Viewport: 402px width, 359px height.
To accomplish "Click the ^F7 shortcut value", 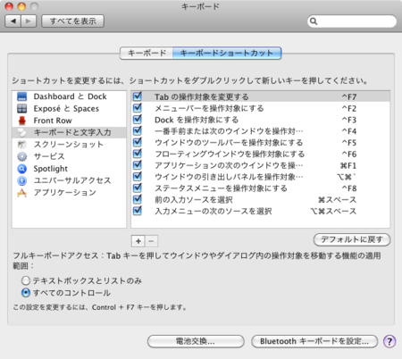I will point(349,97).
